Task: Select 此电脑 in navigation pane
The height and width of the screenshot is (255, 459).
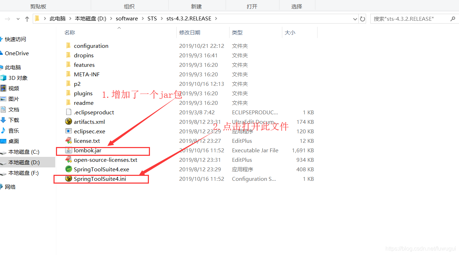Action: pyautogui.click(x=13, y=67)
